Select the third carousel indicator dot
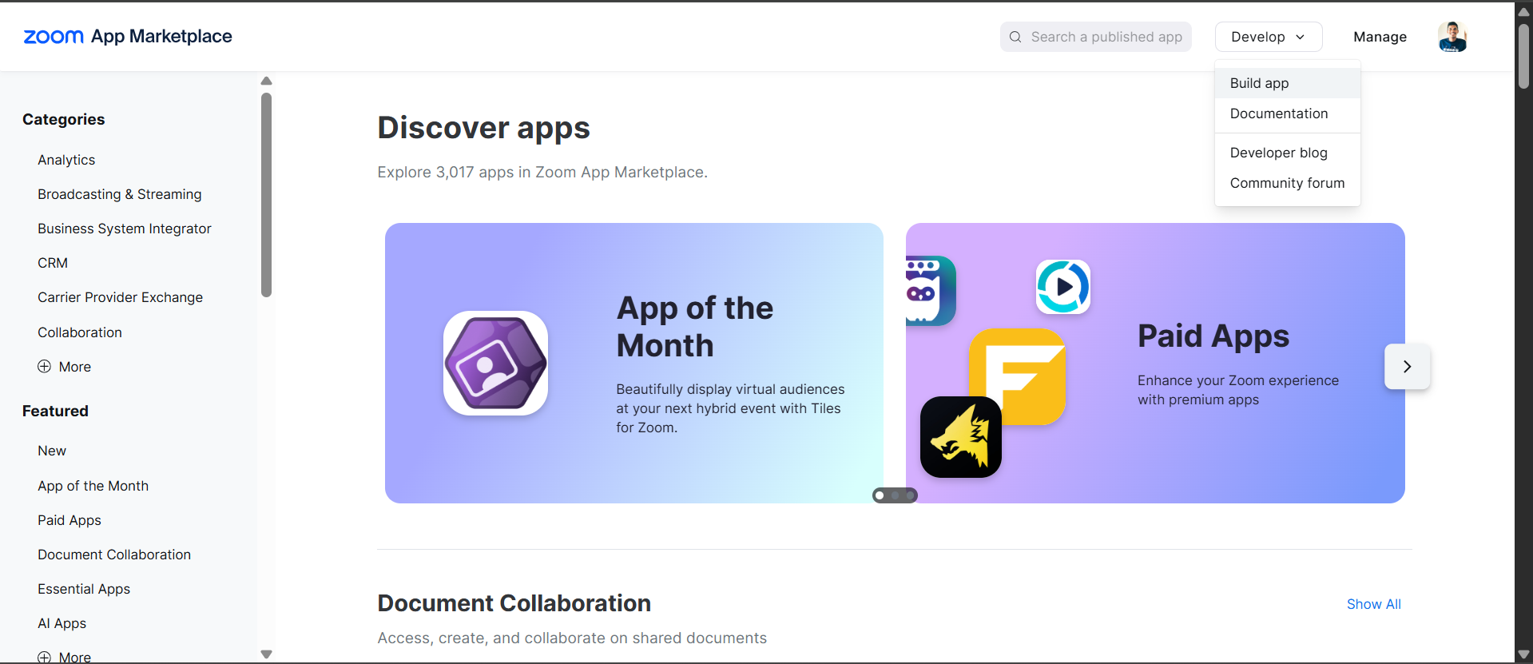 pos(910,495)
